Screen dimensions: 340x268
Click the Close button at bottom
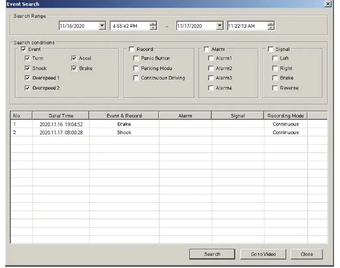coord(306,254)
